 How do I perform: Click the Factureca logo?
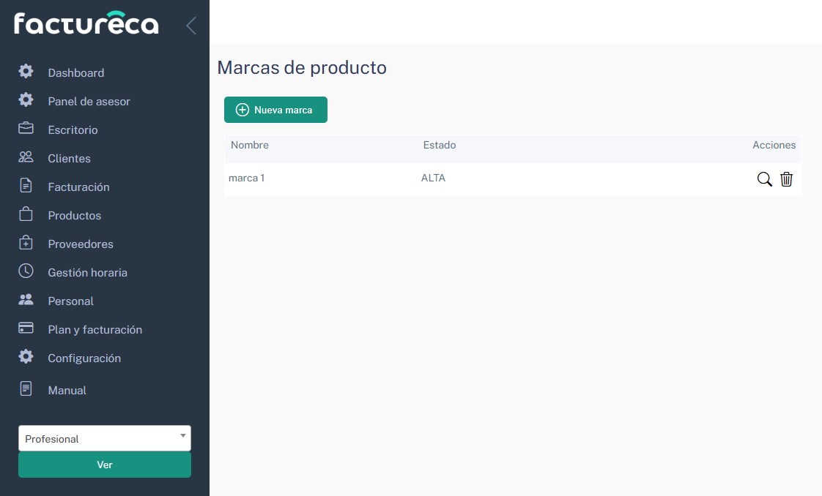(86, 24)
